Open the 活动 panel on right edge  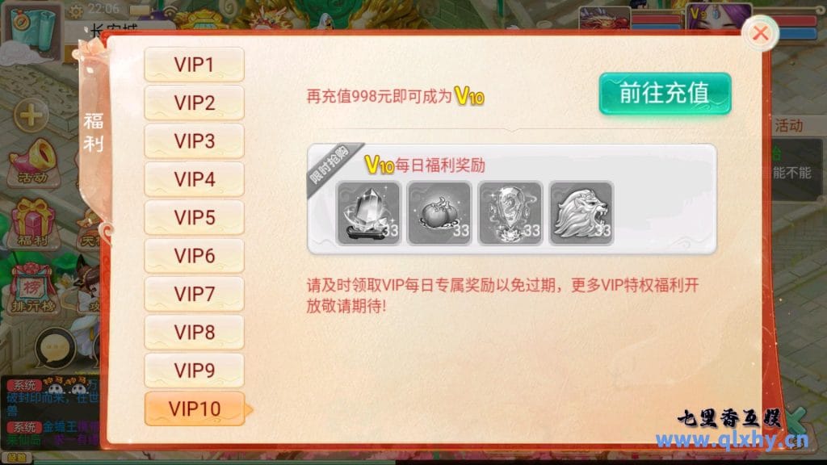(790, 125)
